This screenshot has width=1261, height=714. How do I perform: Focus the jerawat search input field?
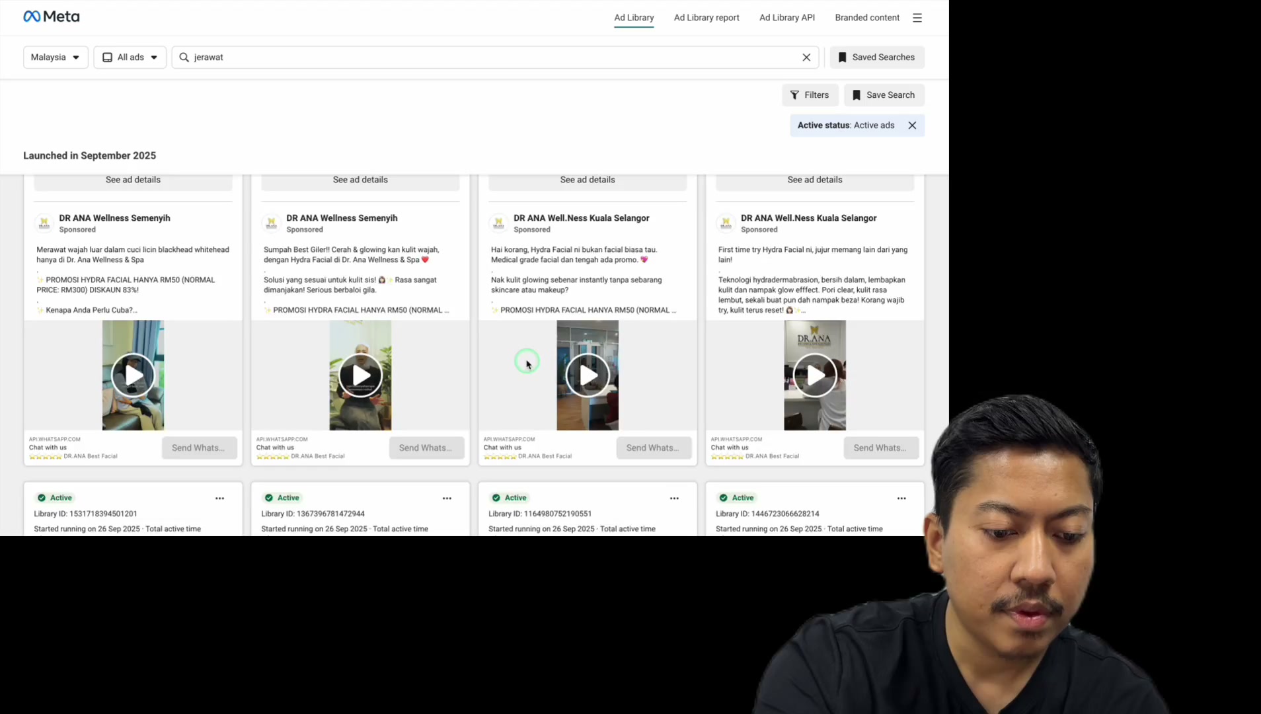(496, 58)
